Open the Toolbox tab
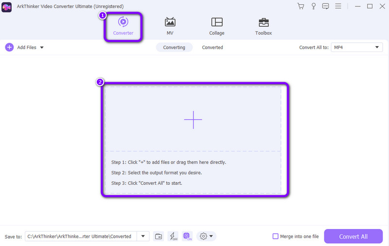 point(264,26)
